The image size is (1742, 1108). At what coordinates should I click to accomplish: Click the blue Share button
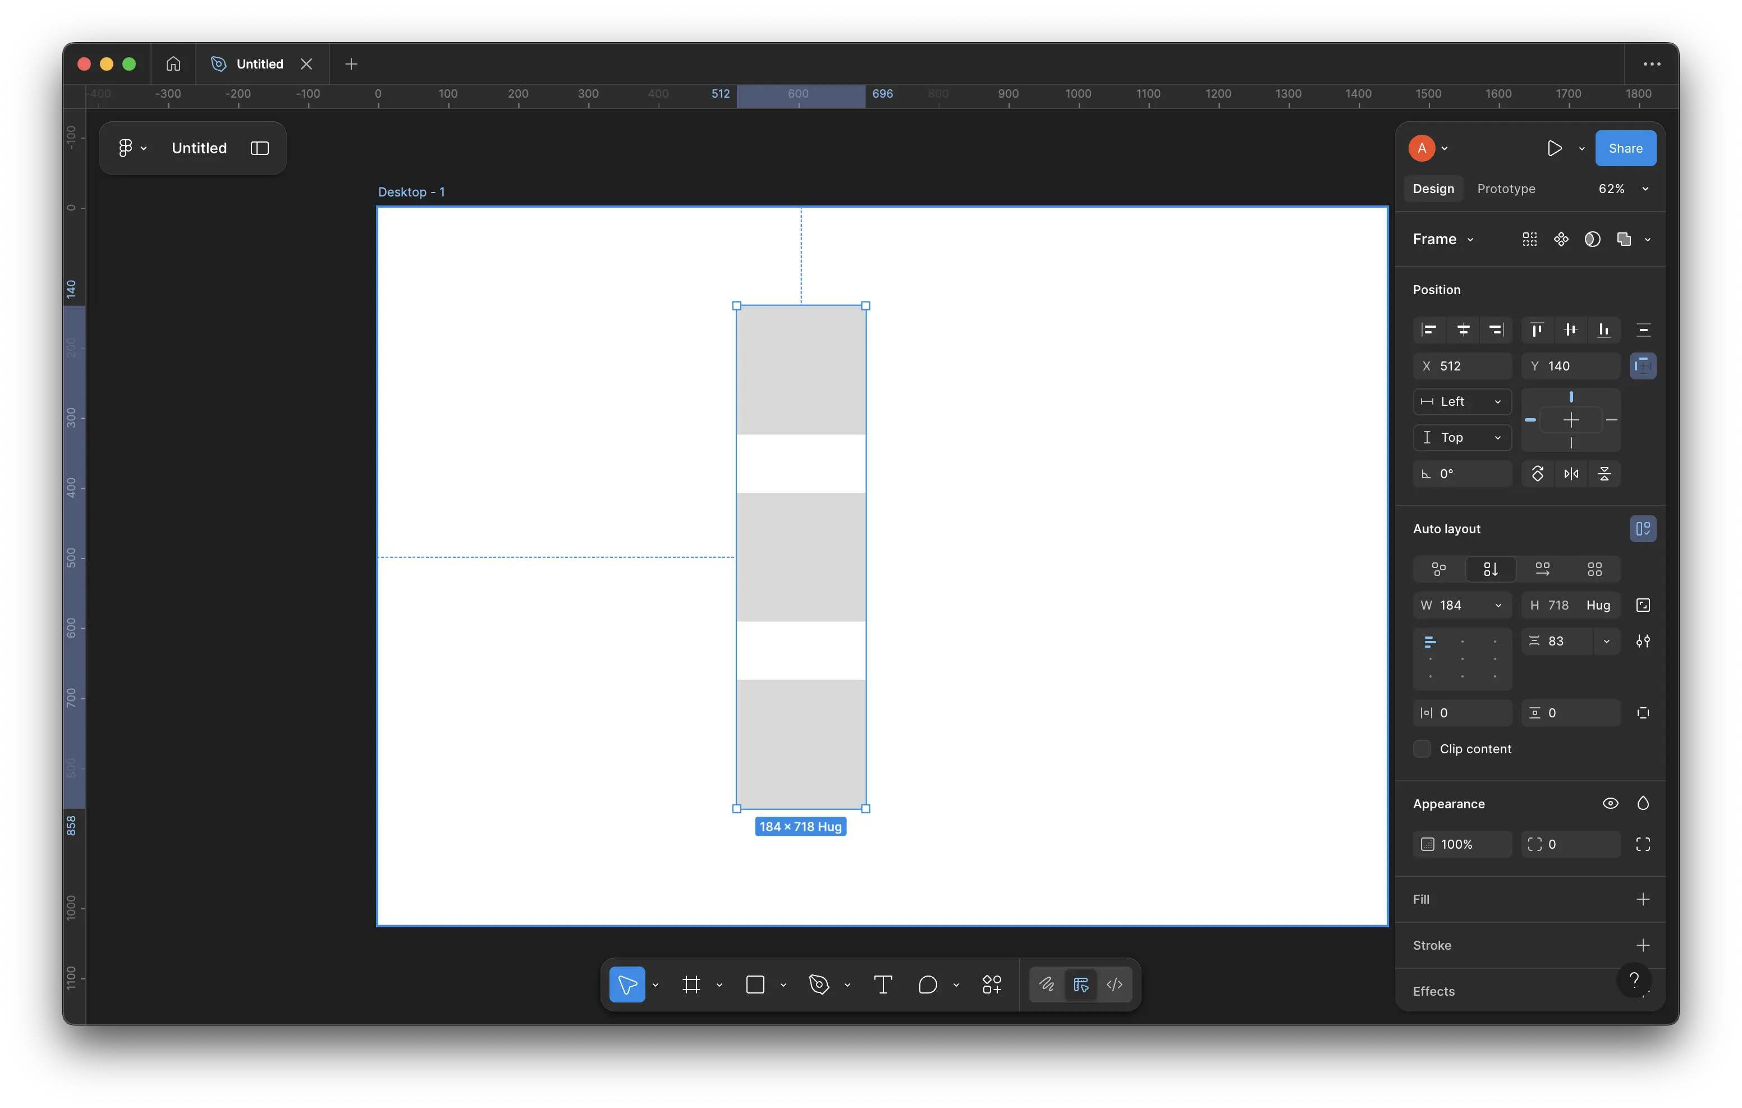click(x=1625, y=148)
